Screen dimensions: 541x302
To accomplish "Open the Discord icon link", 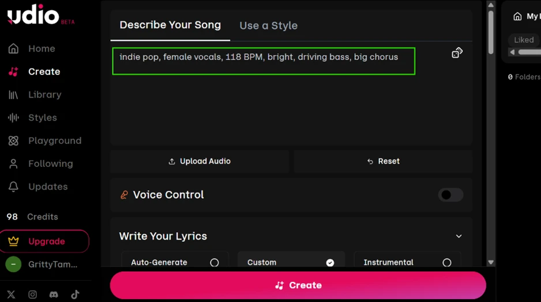I will 54,294.
